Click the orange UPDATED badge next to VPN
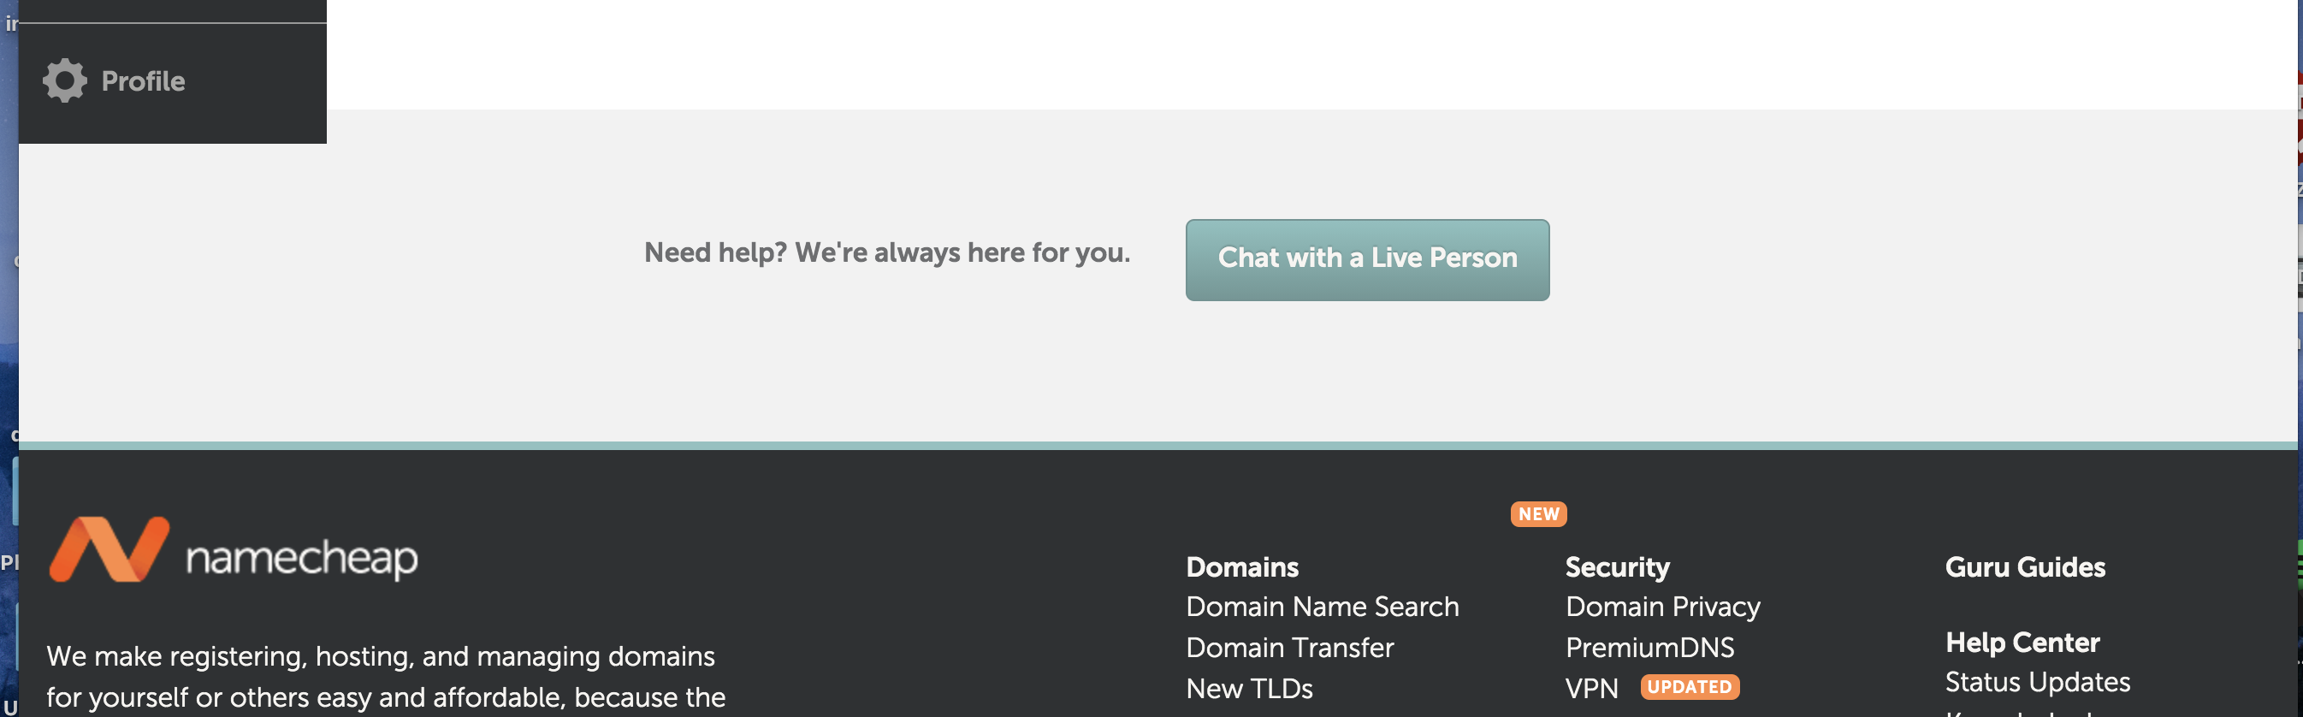 pos(1689,686)
